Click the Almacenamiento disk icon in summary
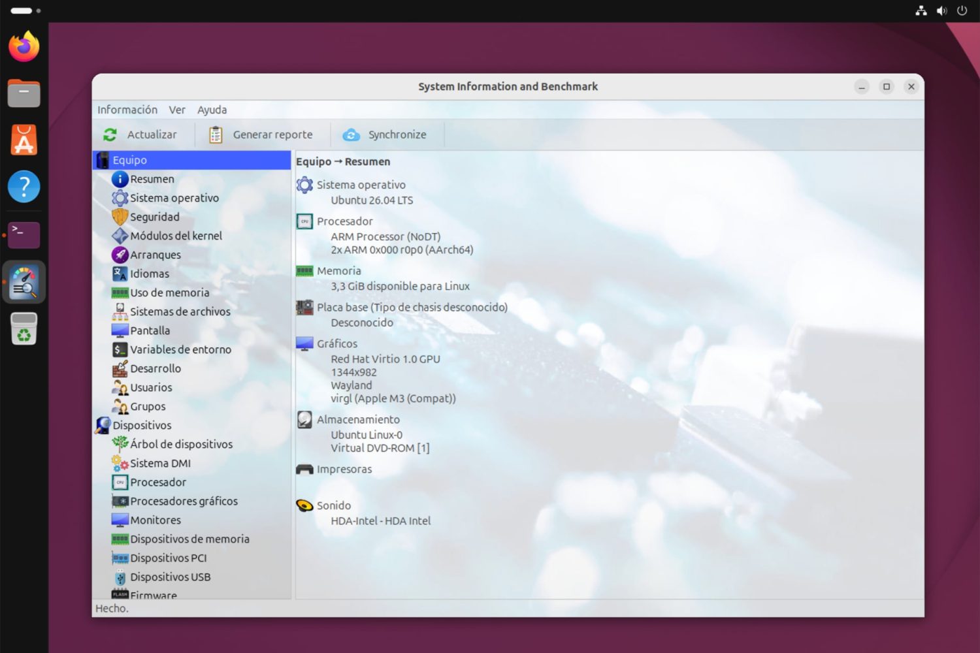Viewport: 980px width, 653px height. [x=304, y=419]
